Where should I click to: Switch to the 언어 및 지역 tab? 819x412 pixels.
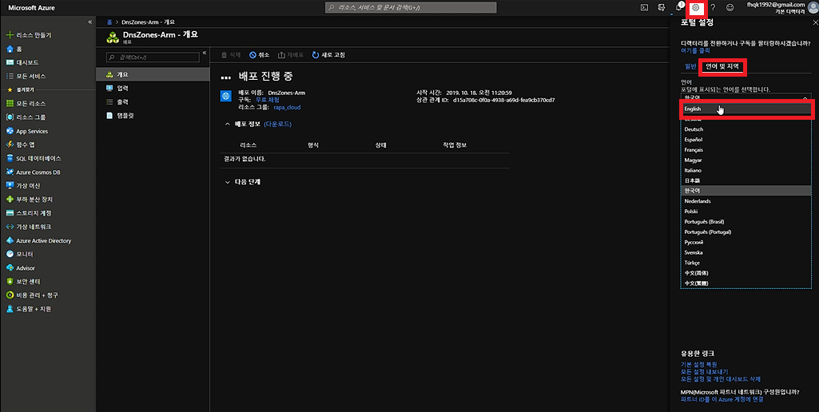(722, 66)
